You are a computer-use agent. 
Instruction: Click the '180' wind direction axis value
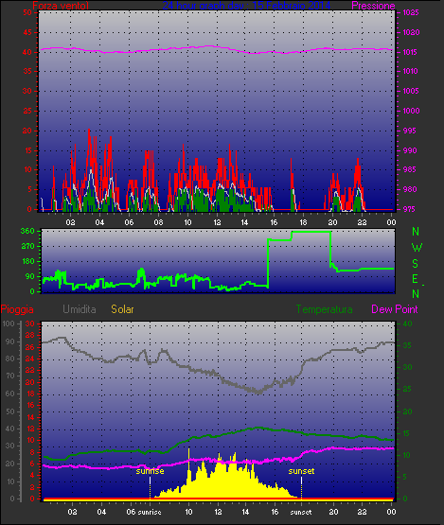28,261
